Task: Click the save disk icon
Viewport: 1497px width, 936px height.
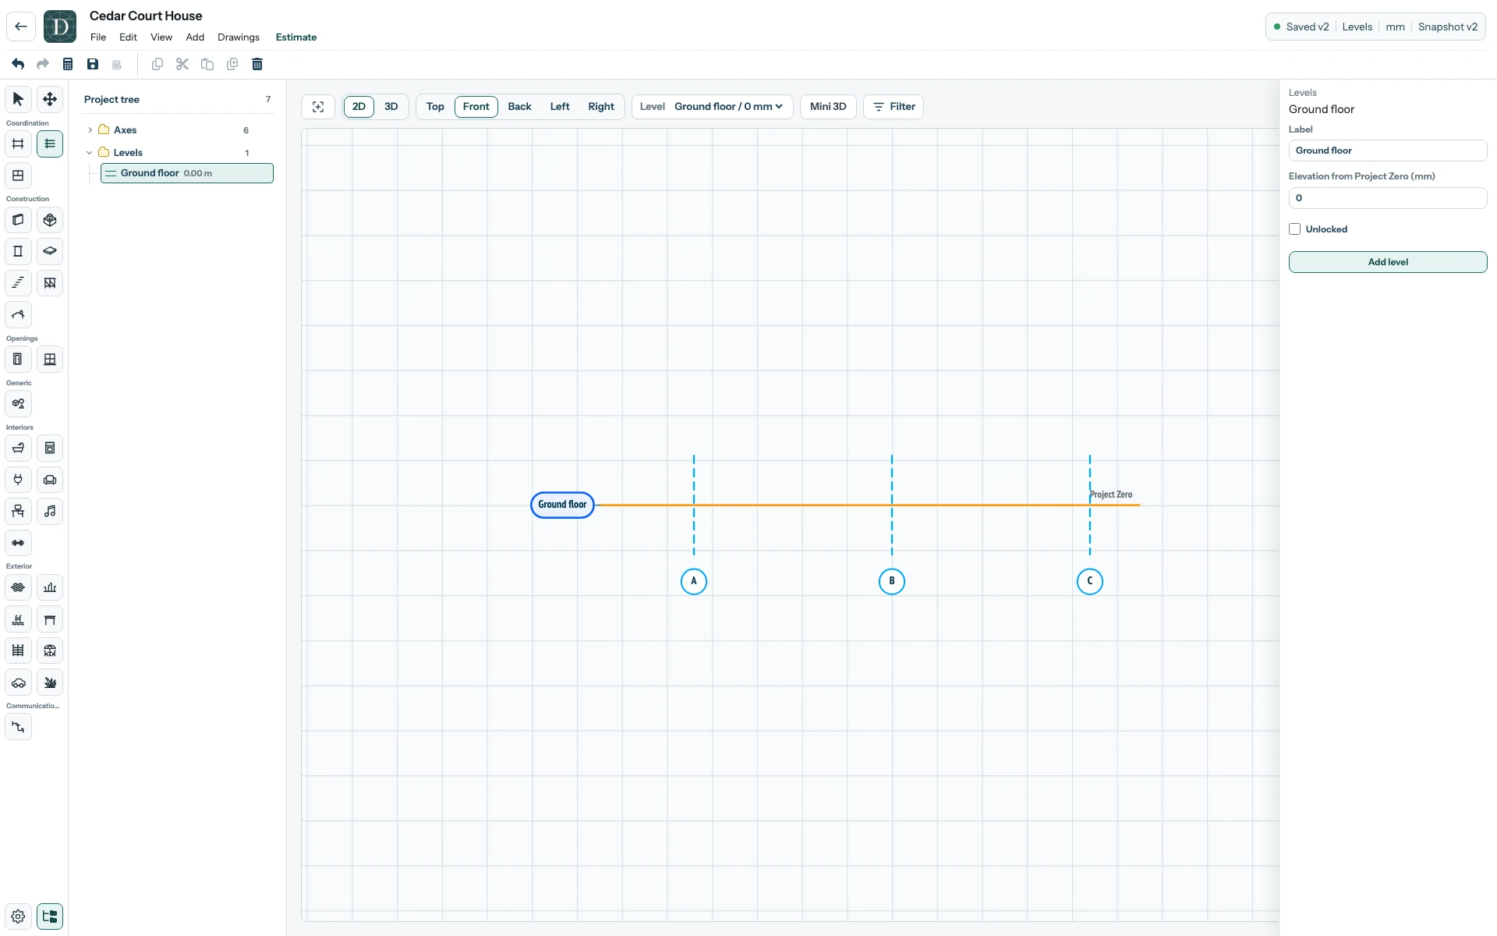Action: pyautogui.click(x=93, y=64)
